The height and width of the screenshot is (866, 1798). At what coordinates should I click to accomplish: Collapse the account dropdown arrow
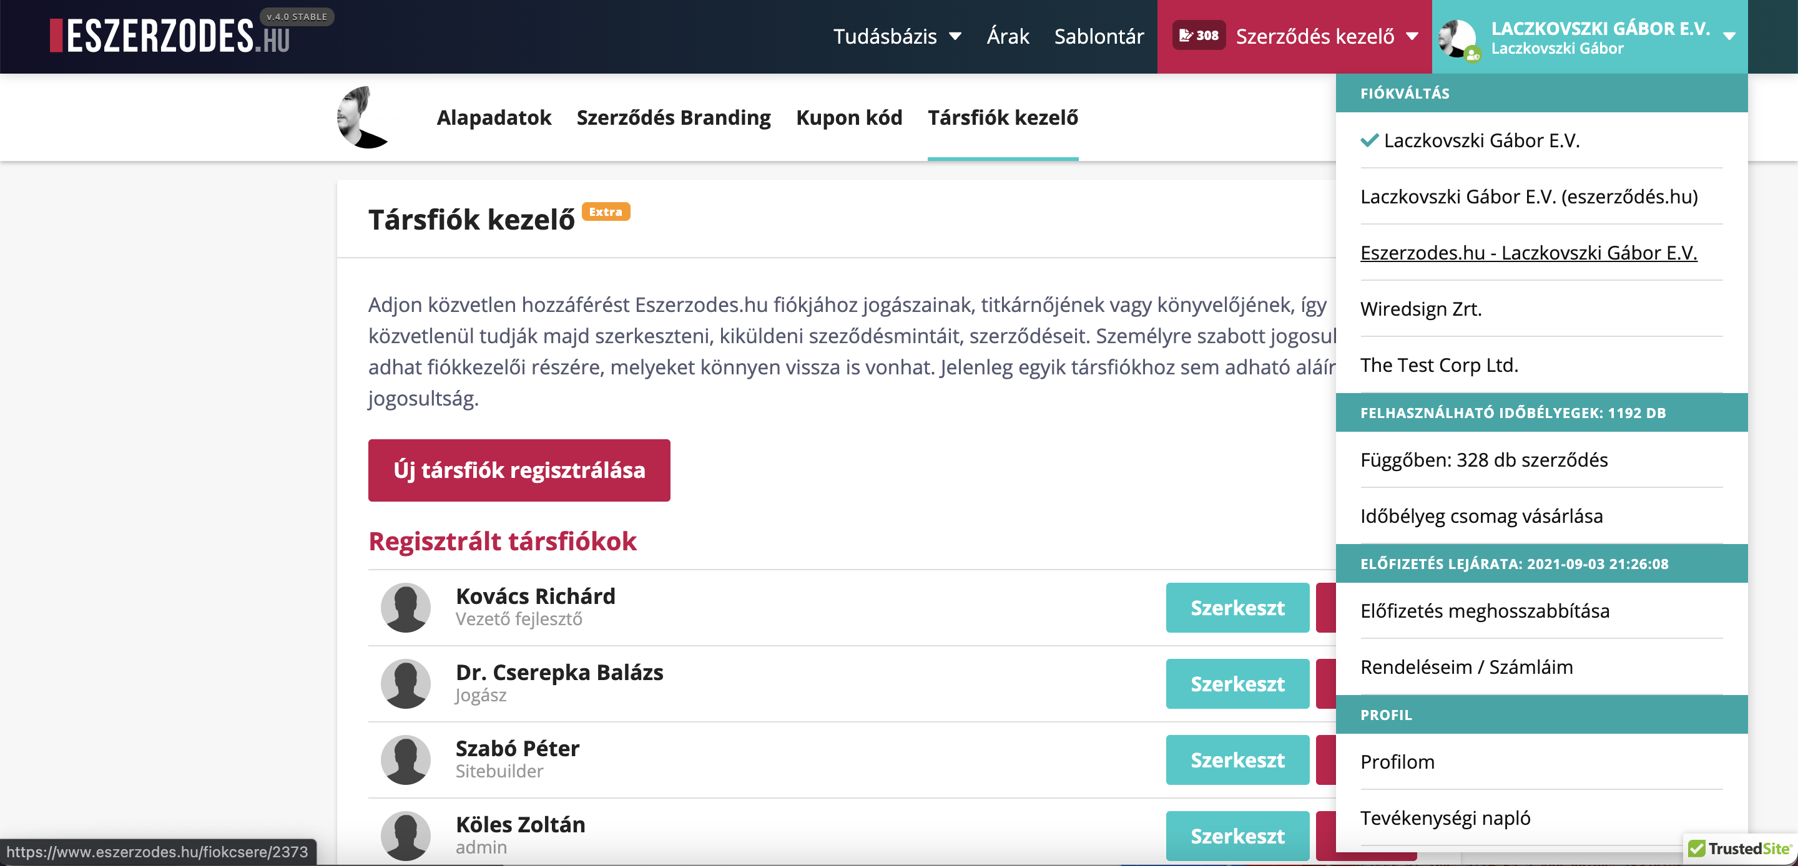tap(1729, 37)
